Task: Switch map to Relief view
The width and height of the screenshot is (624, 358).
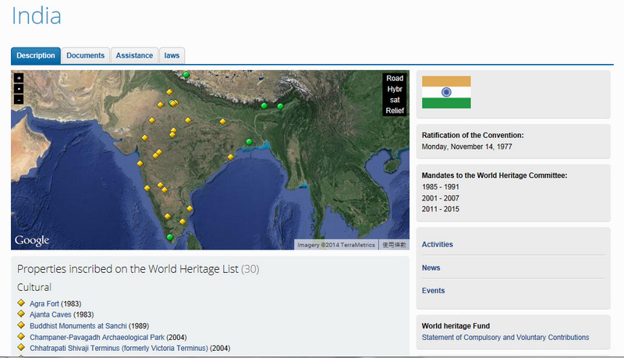Action: click(395, 111)
